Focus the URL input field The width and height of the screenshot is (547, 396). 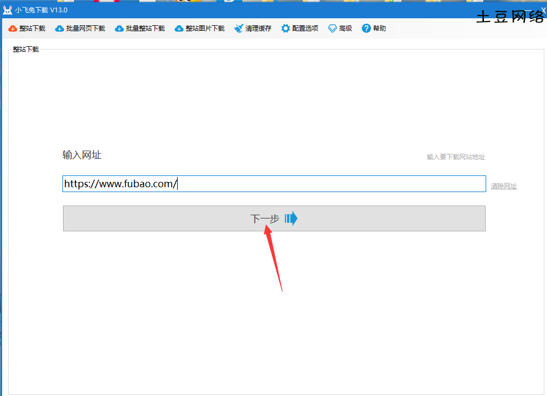pyautogui.click(x=323, y=183)
